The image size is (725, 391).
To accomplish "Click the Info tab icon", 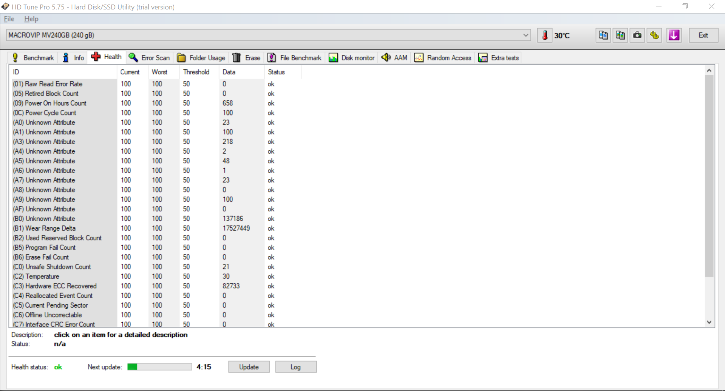I will coord(66,57).
